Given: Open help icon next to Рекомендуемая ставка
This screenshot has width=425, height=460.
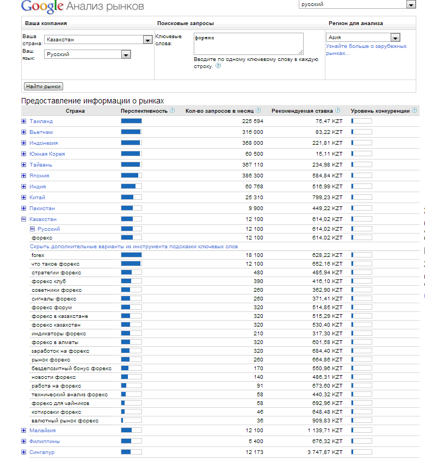Looking at the screenshot, I should pyautogui.click(x=337, y=111).
